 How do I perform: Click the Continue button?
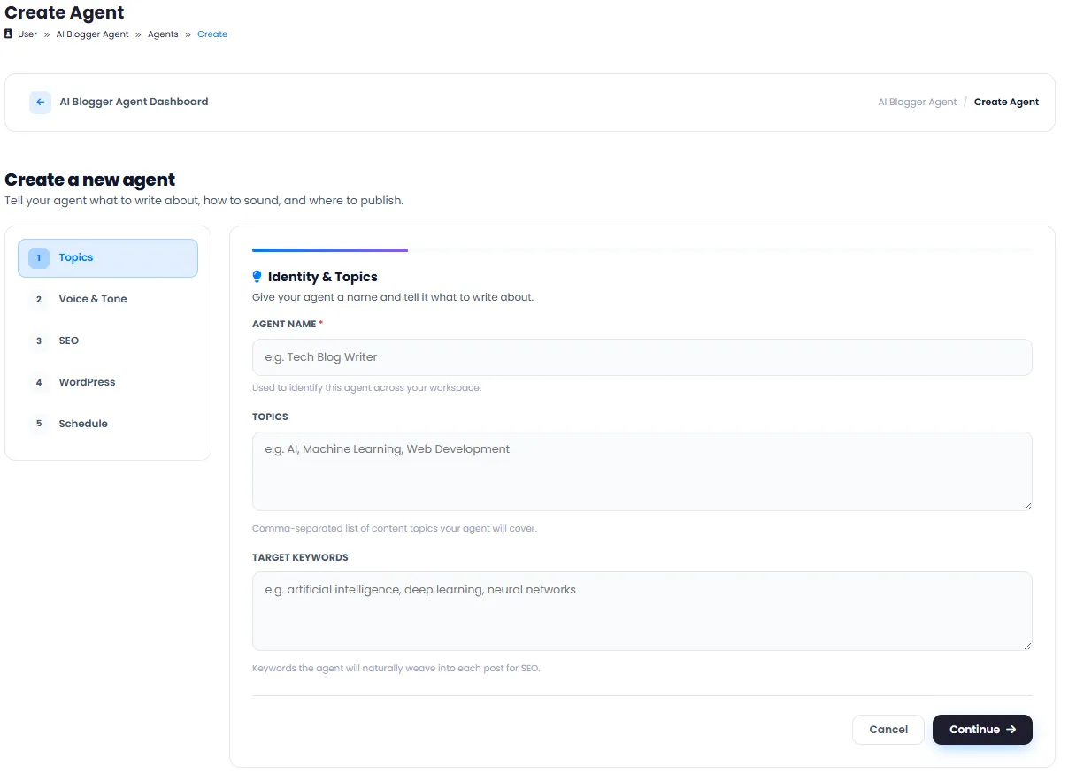pyautogui.click(x=982, y=730)
